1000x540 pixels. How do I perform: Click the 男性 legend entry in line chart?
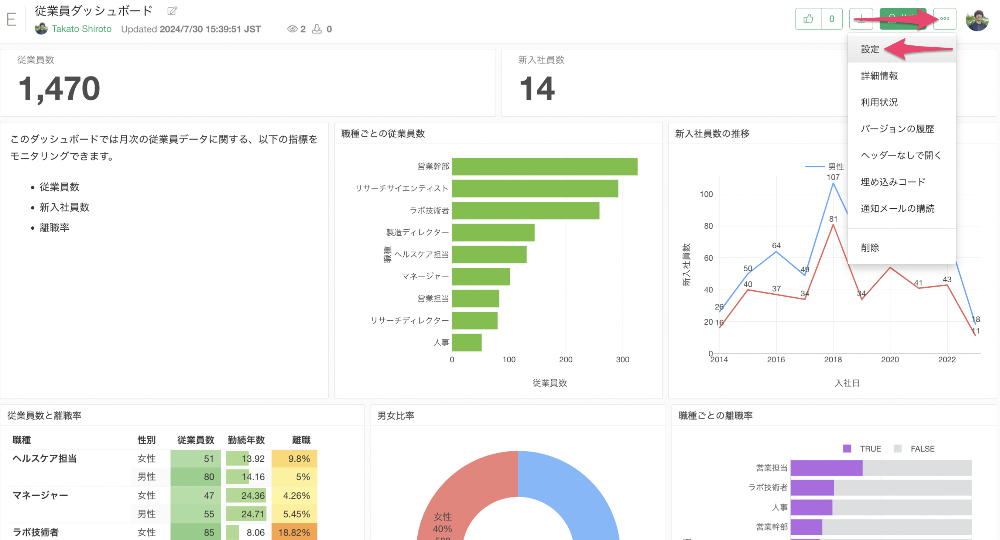tap(824, 167)
